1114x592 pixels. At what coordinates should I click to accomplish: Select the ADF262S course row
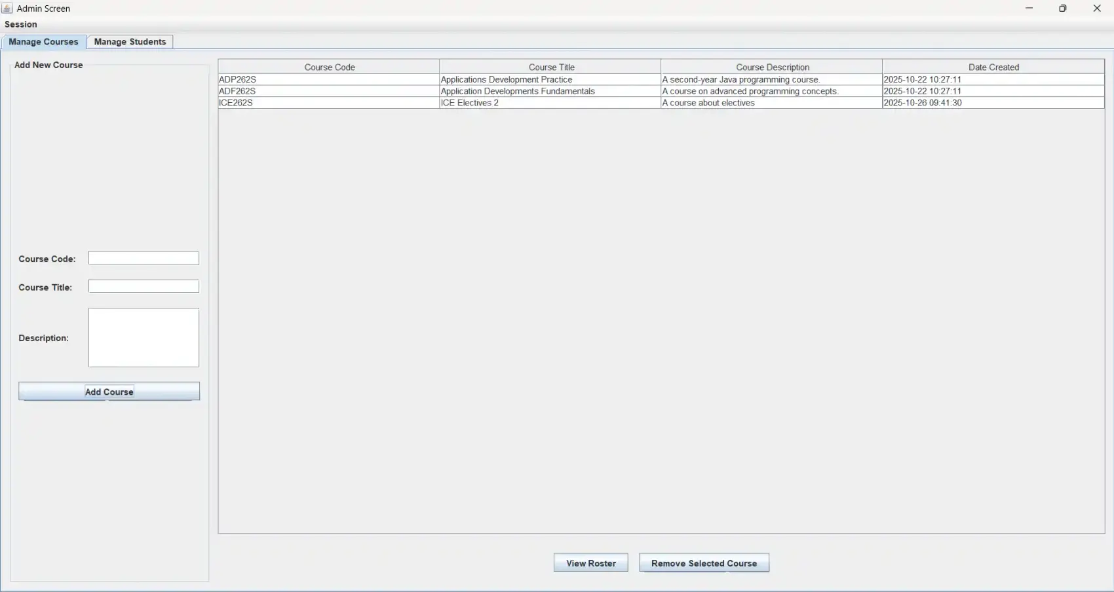pyautogui.click(x=328, y=91)
